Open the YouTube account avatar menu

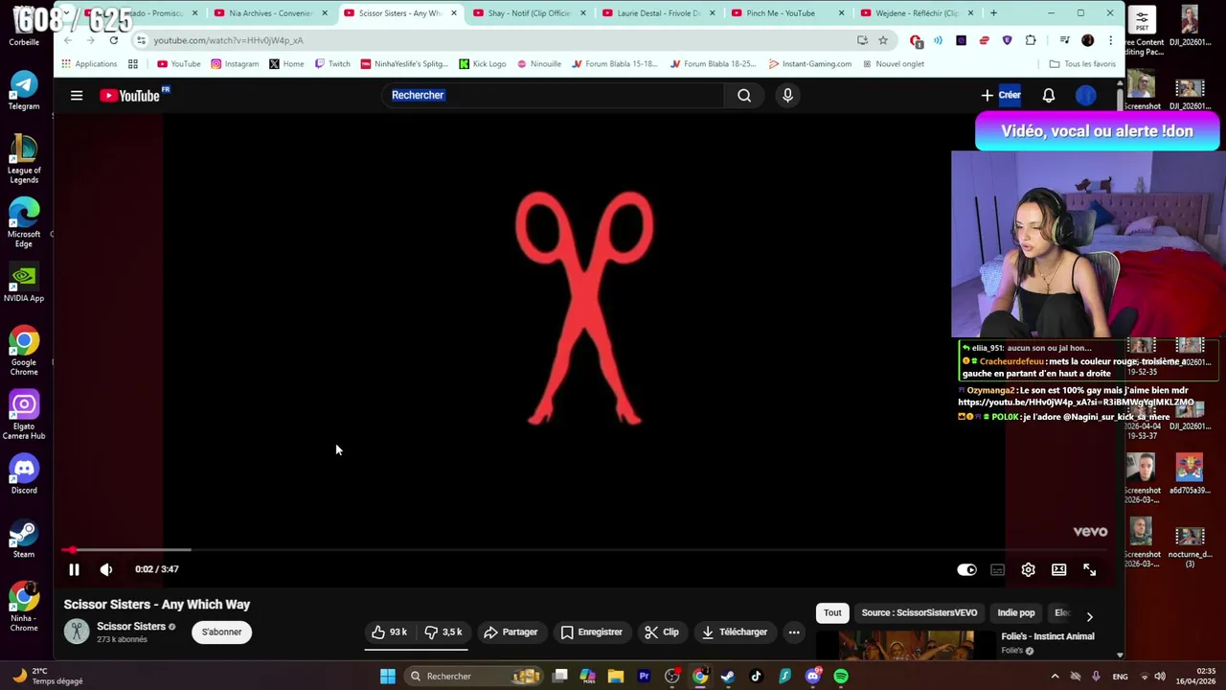(1085, 95)
